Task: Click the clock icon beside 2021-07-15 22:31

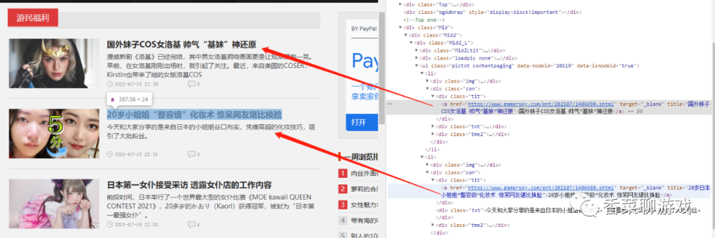Action: (109, 154)
